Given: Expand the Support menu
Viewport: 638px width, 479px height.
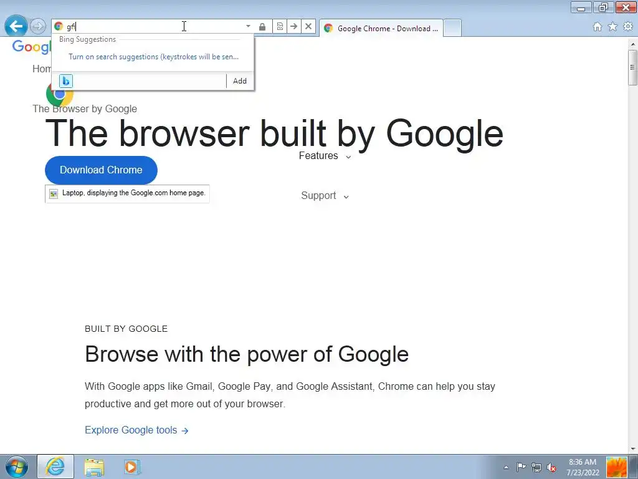Looking at the screenshot, I should point(325,196).
